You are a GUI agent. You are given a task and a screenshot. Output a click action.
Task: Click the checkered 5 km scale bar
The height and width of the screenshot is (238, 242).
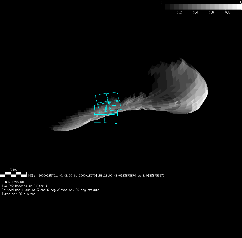tap(13, 174)
